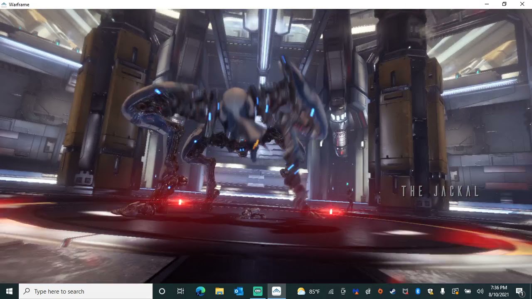Click the Meet Now camera tray icon
Viewport: 532px width, 299px height.
pos(343,292)
